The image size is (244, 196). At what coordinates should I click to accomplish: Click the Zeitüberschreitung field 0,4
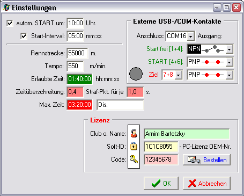click(x=75, y=92)
